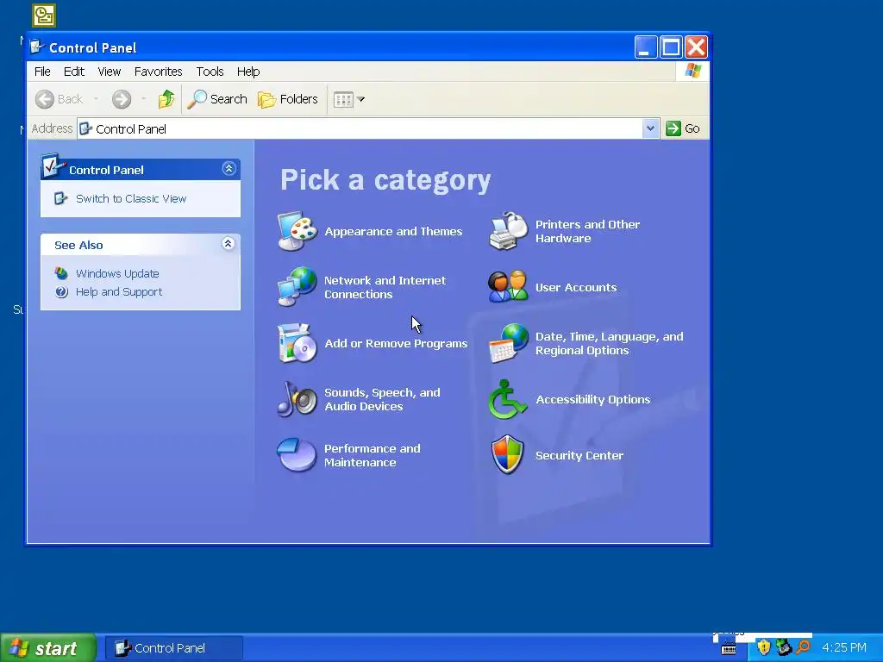Expand the Address bar dropdown list
The width and height of the screenshot is (883, 662).
[x=650, y=128]
